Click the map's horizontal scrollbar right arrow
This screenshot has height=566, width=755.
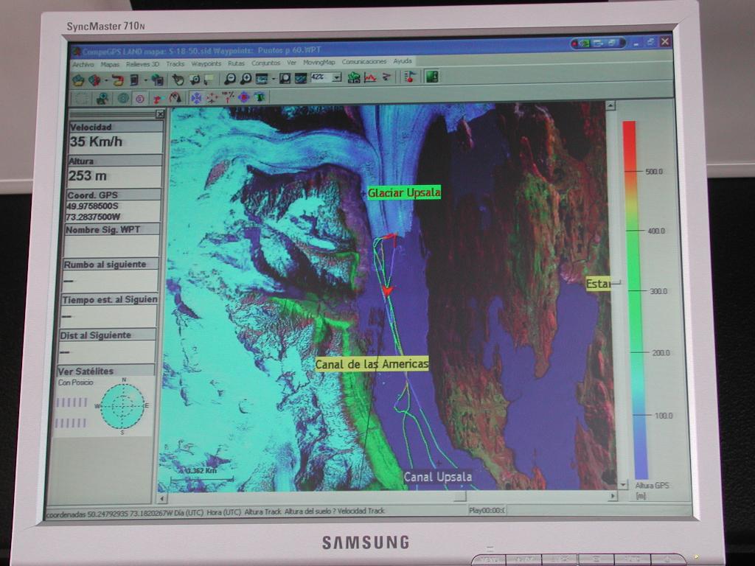[612, 497]
